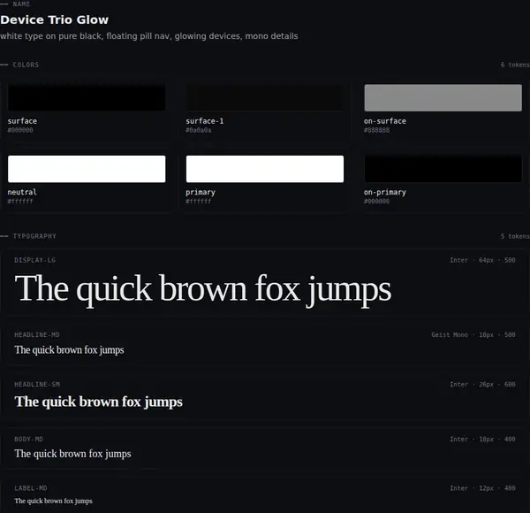530x513 pixels.
Task: Click the TYPOGRAPHY section label
Action: tap(34, 236)
